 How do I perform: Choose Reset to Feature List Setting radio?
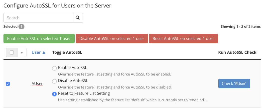[x=54, y=94]
